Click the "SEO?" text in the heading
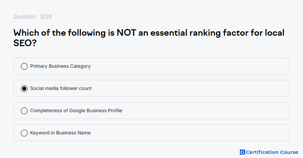The width and height of the screenshot is (303, 158). (25, 43)
